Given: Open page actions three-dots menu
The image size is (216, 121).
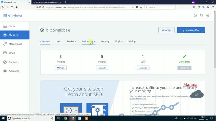Looking at the screenshot, I should click(133, 7).
